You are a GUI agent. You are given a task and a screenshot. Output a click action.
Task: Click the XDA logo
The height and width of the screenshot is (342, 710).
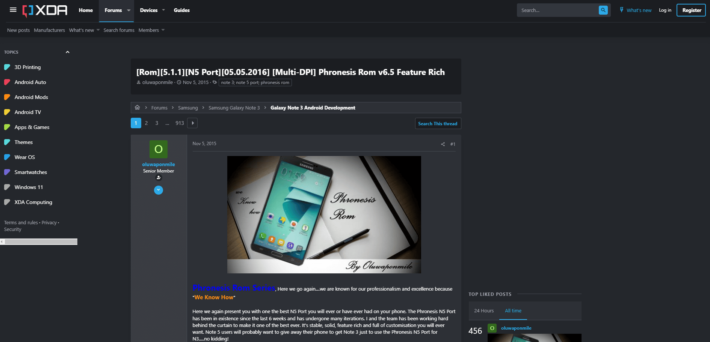[x=45, y=10]
